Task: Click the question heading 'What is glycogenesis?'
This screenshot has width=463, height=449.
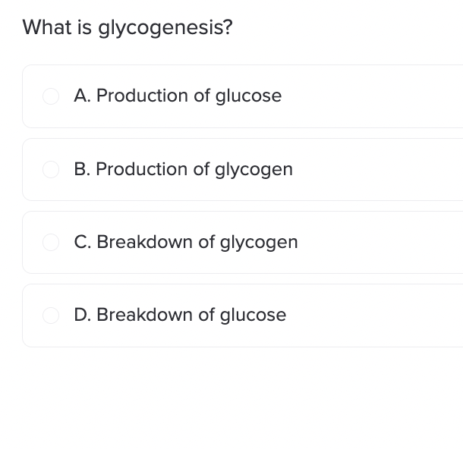Action: (x=128, y=28)
